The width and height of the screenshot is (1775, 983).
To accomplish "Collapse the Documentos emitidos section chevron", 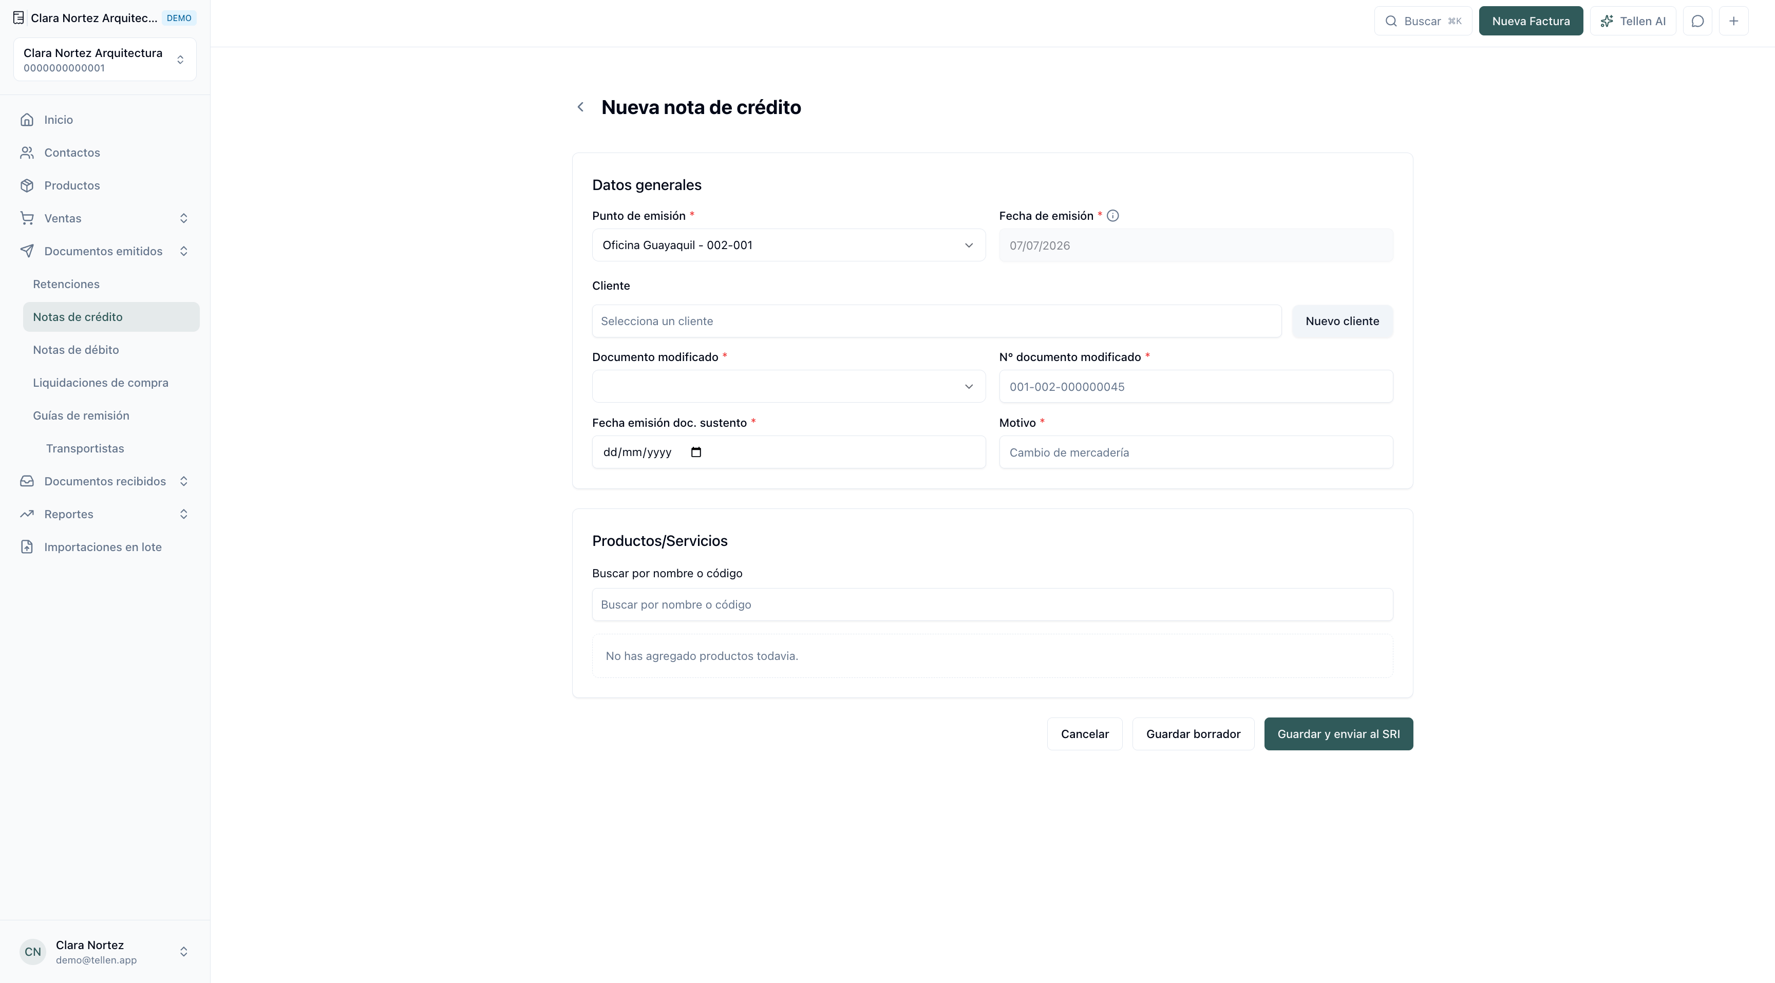I will (184, 252).
